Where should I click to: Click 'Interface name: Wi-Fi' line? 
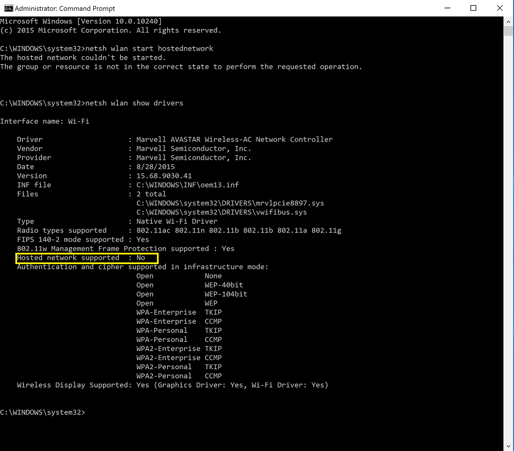[x=44, y=122]
